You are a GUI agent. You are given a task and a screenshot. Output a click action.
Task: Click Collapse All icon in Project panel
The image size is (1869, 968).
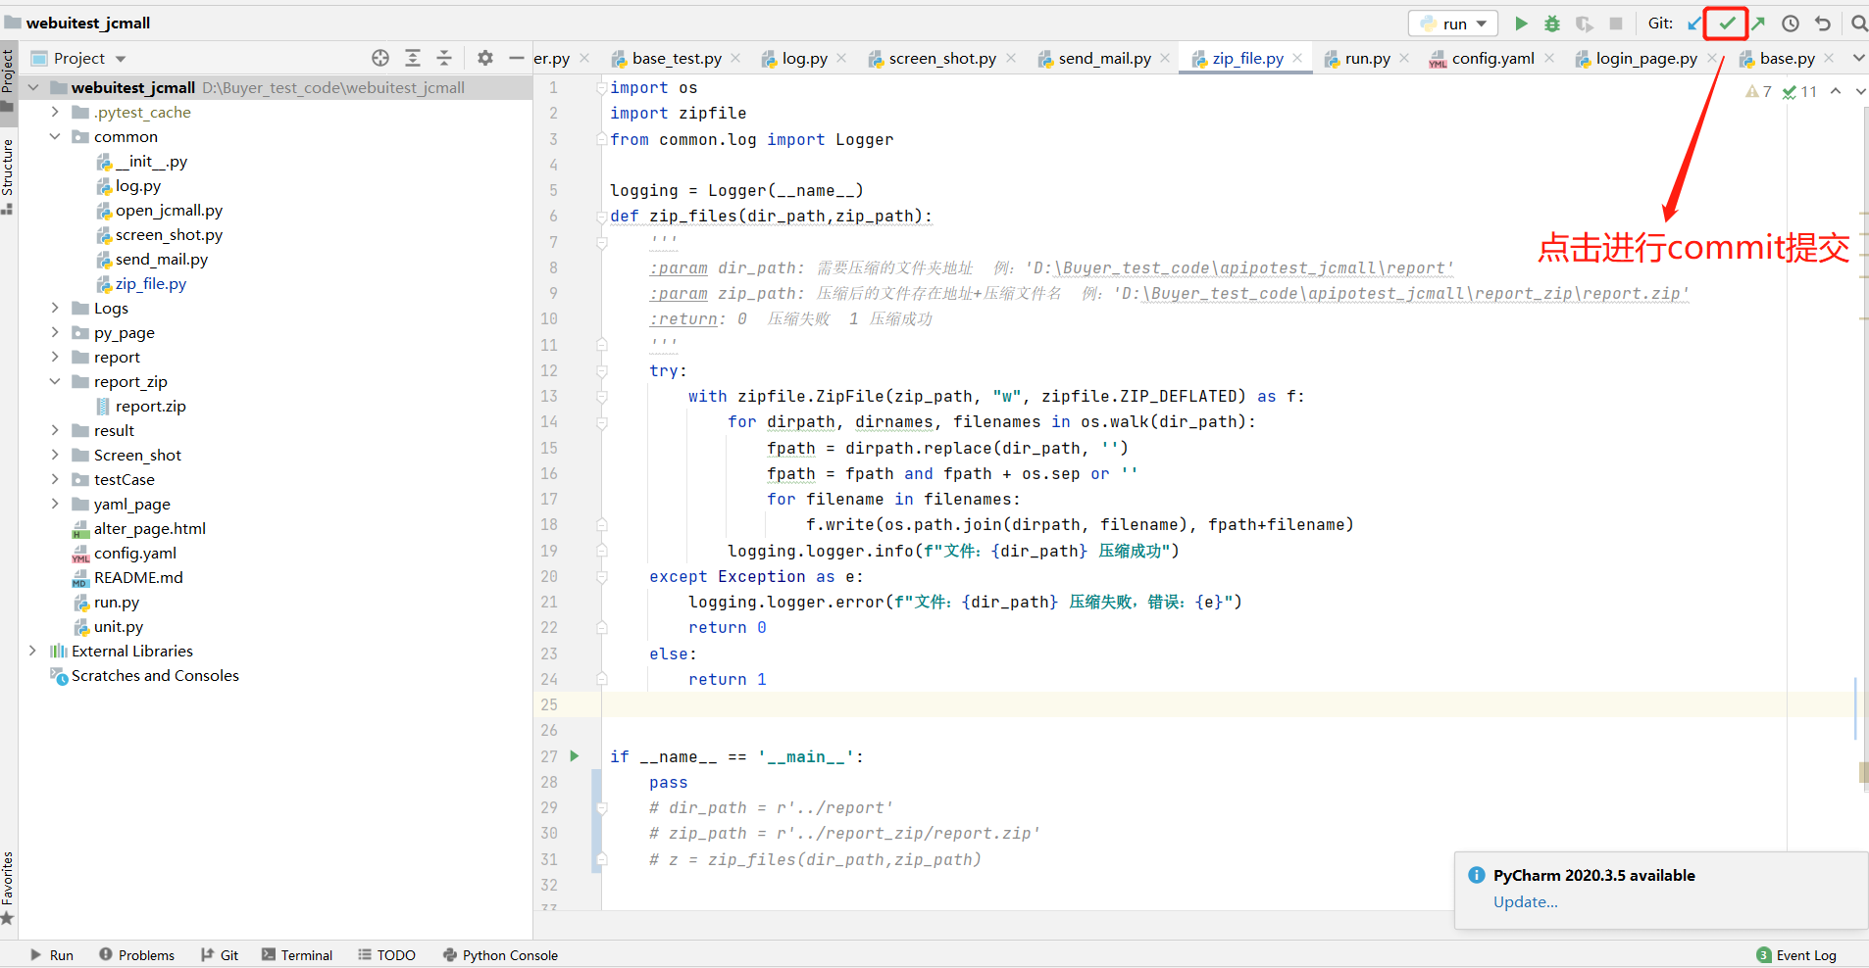(444, 58)
